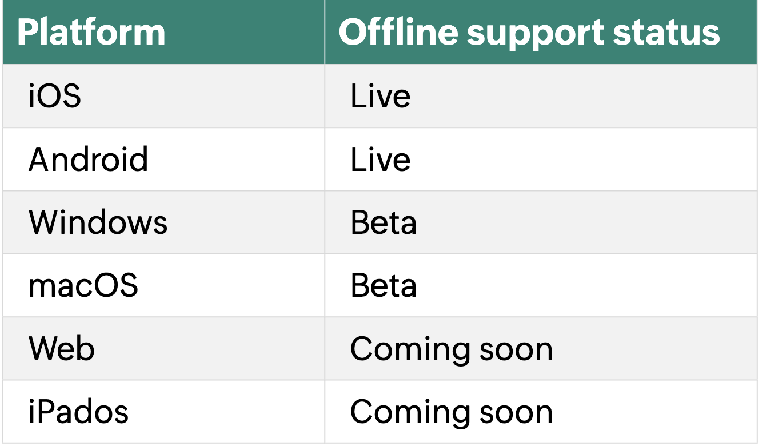This screenshot has width=759, height=446.
Task: Select the iOS platform cell
Action: pos(164,96)
